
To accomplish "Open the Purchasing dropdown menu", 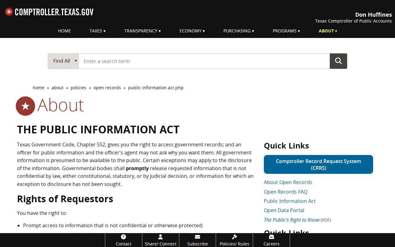I will (x=239, y=31).
